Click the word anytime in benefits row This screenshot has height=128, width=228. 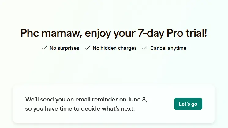point(177,48)
